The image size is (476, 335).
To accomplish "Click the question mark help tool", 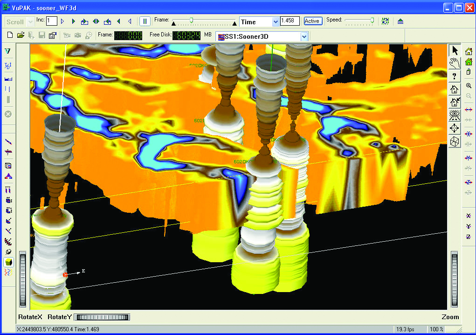I will (x=455, y=76).
